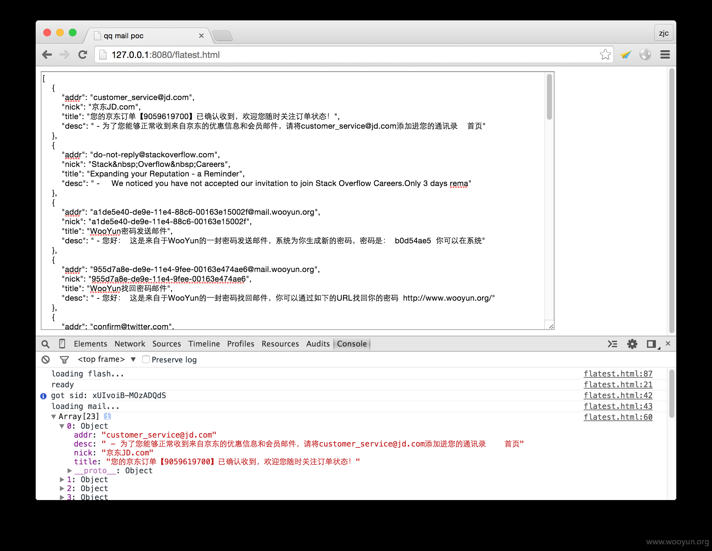Click the browser forward arrow
Image resolution: width=712 pixels, height=551 pixels.
65,55
